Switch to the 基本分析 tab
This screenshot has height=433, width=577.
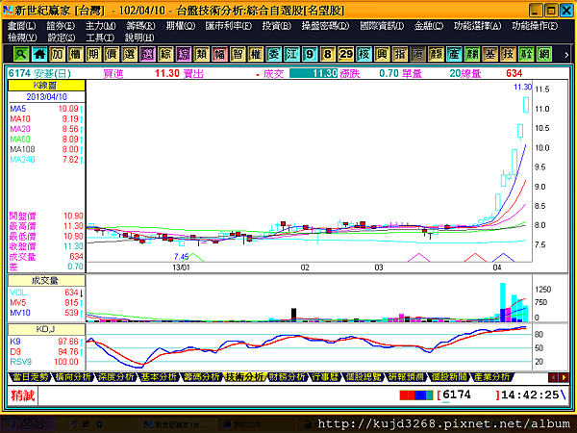pos(159,377)
